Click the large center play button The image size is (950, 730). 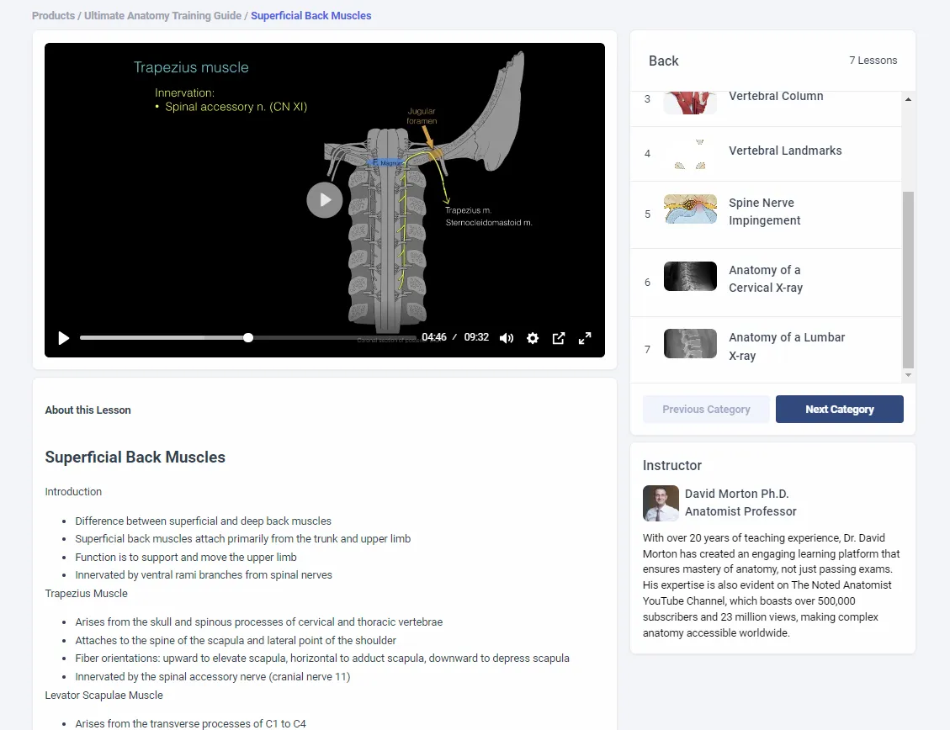(324, 199)
